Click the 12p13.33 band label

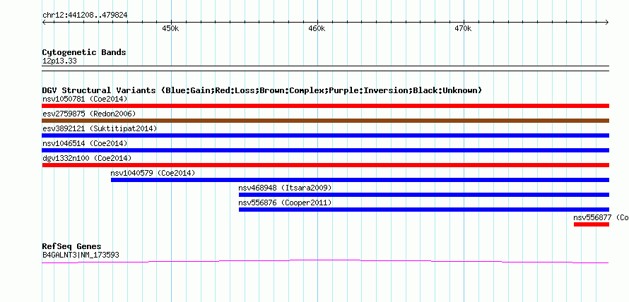(59, 61)
